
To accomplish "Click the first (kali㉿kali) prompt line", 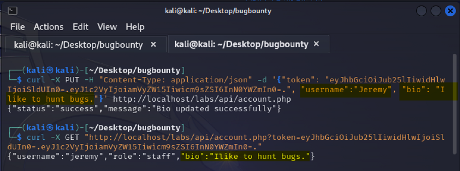I will tap(97, 70).
